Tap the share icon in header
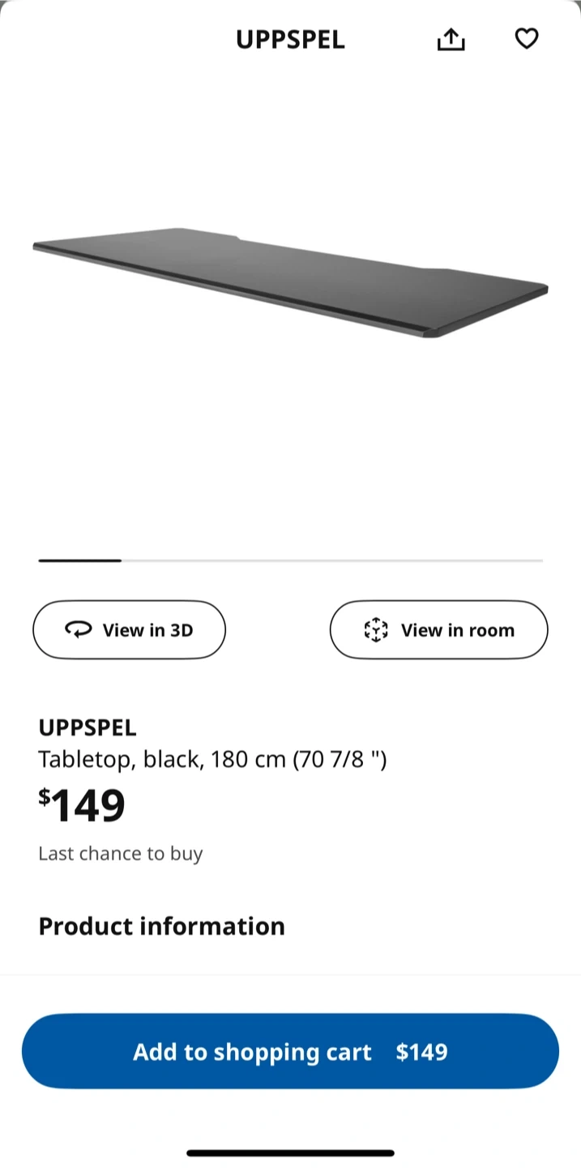 coord(451,39)
